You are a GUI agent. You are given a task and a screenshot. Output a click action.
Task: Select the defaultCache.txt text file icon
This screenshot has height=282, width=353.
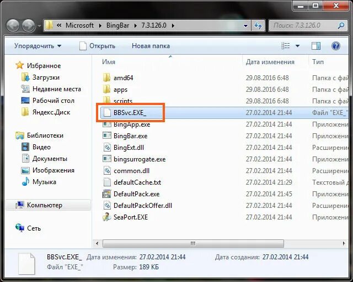(107, 182)
